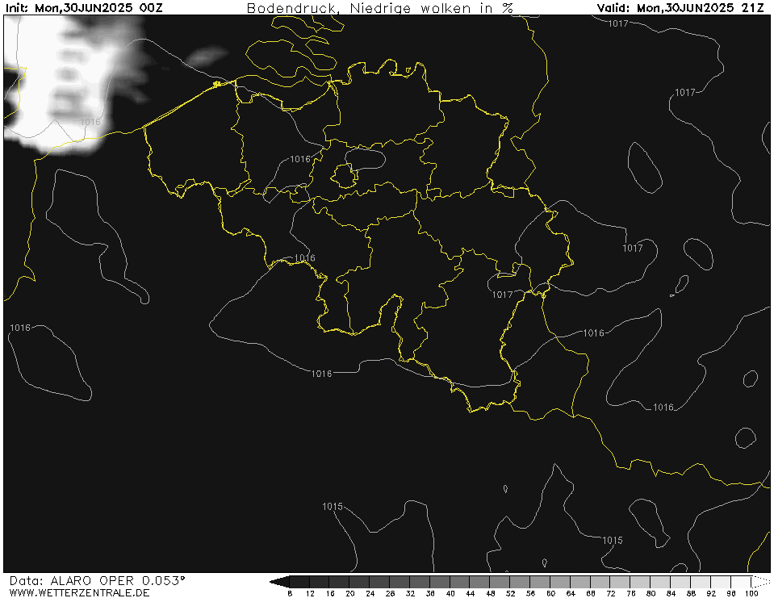Click the legend value 20

pyautogui.click(x=350, y=593)
